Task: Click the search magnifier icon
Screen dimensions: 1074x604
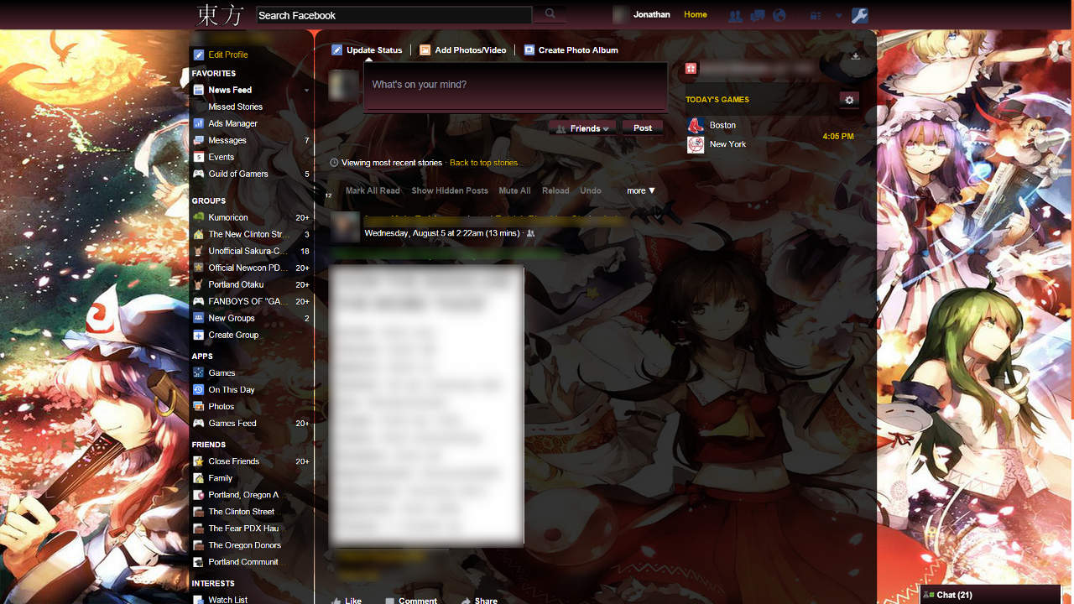Action: pos(550,14)
